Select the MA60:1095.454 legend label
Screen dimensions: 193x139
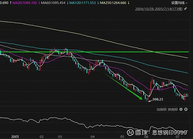pos(53,3)
